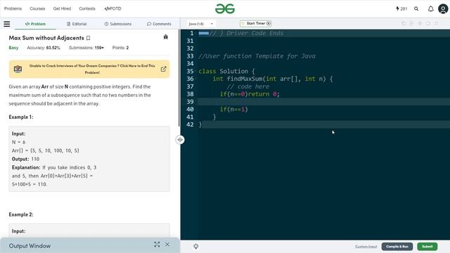Open the Contests nav menu

pos(87,8)
